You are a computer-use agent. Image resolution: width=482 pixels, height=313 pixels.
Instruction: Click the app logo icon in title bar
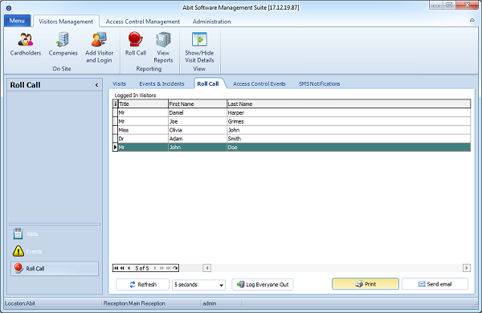9,8
